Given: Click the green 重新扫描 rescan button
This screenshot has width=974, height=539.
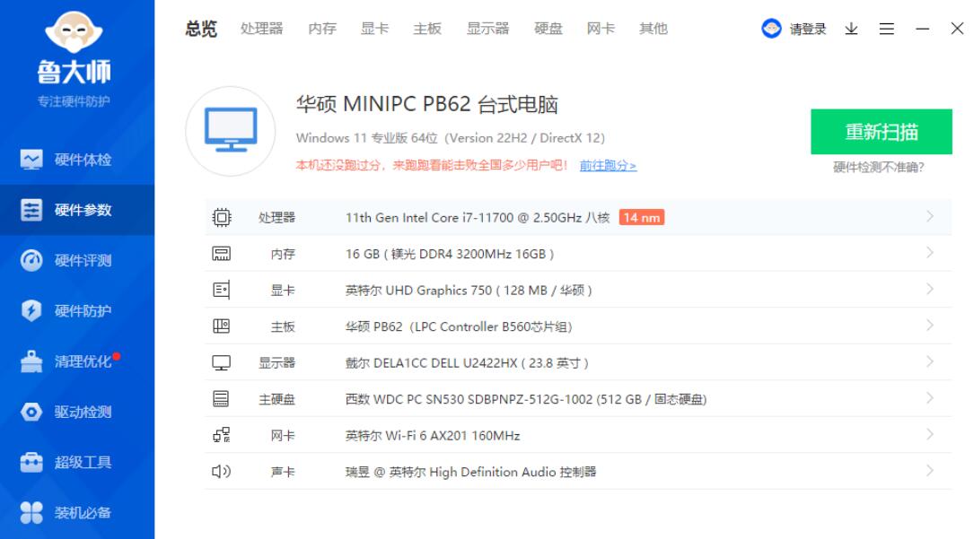Looking at the screenshot, I should coord(882,131).
